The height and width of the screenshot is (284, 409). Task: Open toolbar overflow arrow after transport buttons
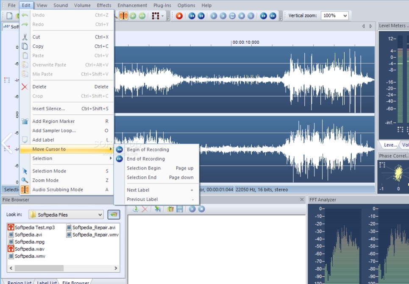[281, 18]
